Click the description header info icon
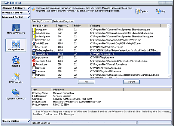 (33, 9)
